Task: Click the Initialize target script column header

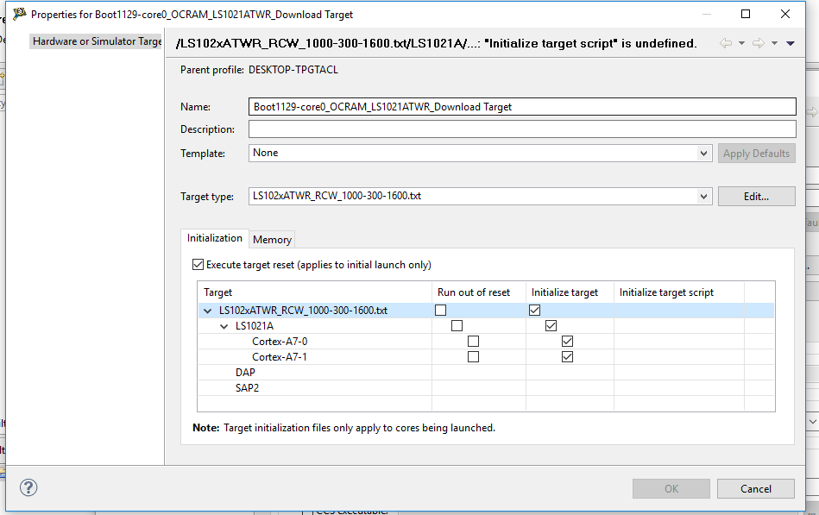Action: coord(679,292)
